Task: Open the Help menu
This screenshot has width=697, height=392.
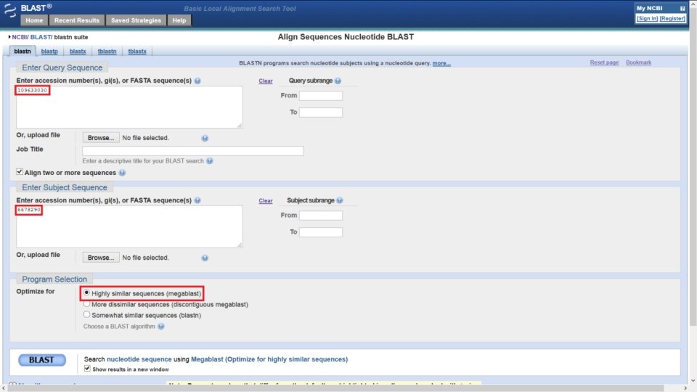Action: click(x=179, y=20)
